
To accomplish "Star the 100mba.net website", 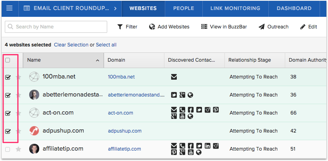I will pyautogui.click(x=18, y=77).
